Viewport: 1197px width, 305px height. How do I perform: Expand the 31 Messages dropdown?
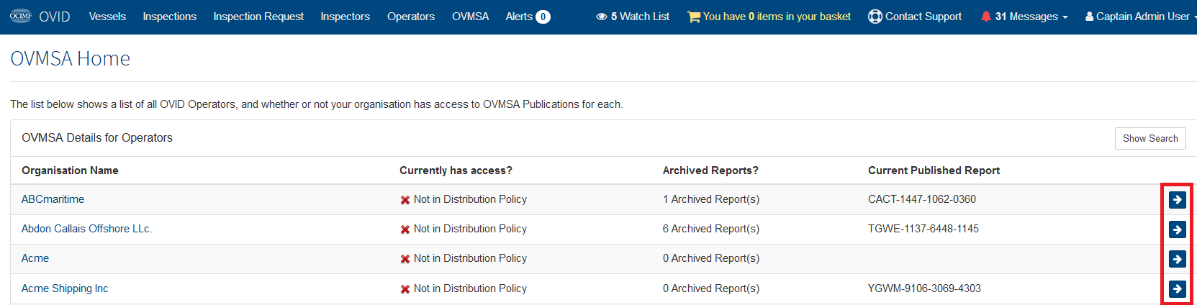pyautogui.click(x=1031, y=16)
